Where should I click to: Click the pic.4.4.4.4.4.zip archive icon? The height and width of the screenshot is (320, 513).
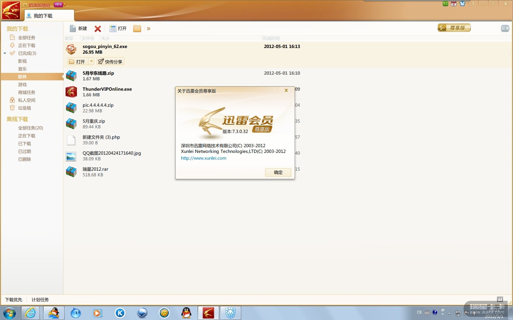[71, 108]
